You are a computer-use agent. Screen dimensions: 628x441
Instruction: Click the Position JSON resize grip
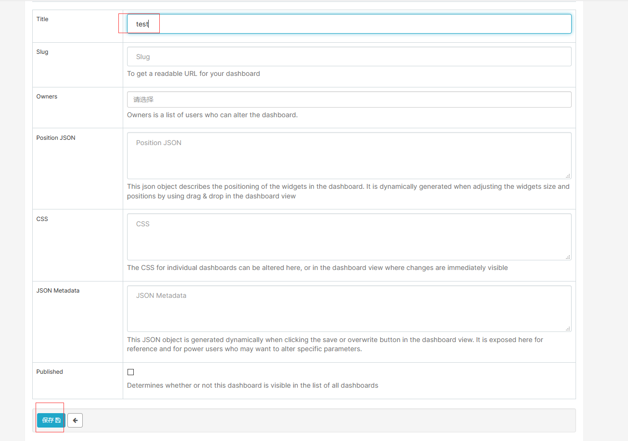568,176
